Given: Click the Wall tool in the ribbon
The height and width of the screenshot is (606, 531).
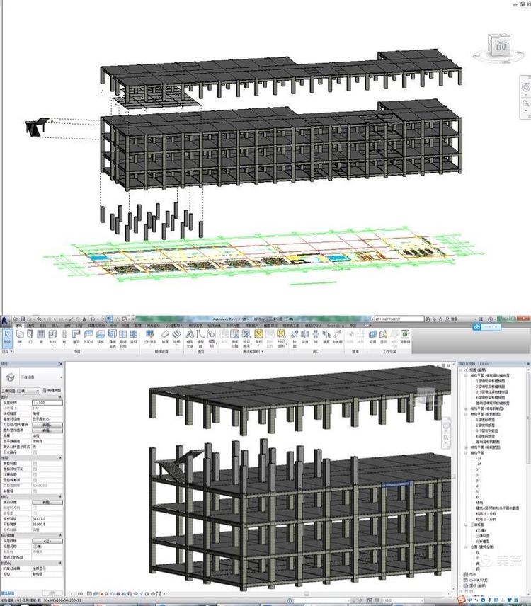Looking at the screenshot, I should pyautogui.click(x=20, y=336).
